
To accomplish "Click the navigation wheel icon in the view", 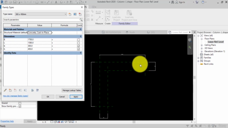I will (190, 40).
